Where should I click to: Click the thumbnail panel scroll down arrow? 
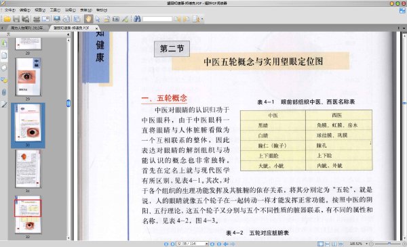click(x=69, y=238)
